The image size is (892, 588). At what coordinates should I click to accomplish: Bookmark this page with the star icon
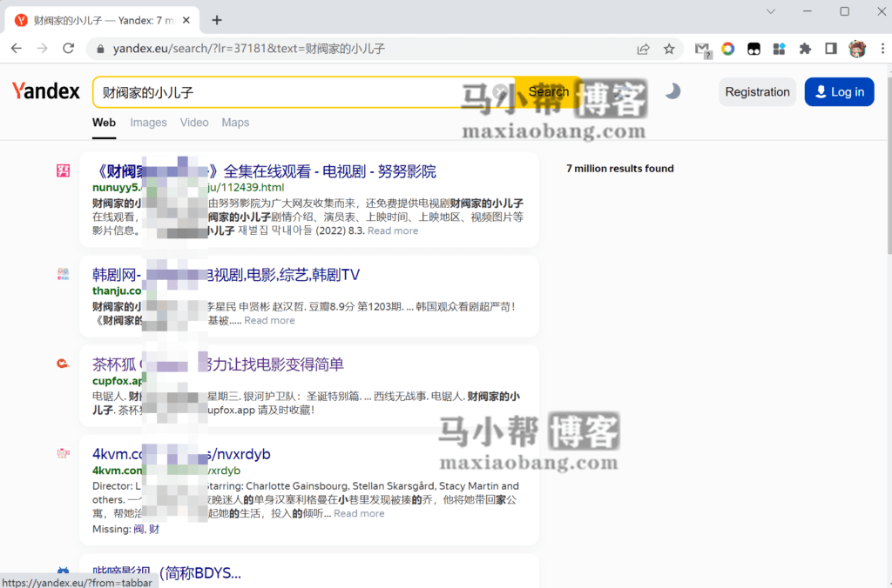[x=669, y=49]
